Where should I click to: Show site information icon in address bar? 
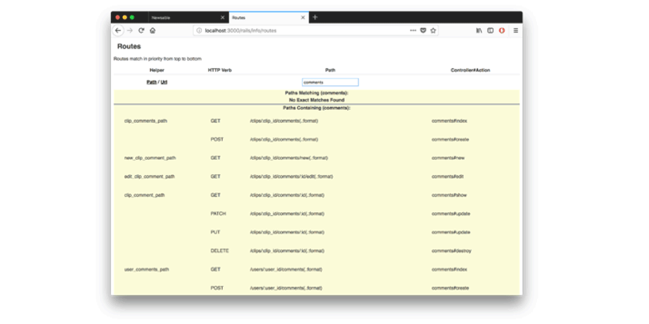pos(199,31)
